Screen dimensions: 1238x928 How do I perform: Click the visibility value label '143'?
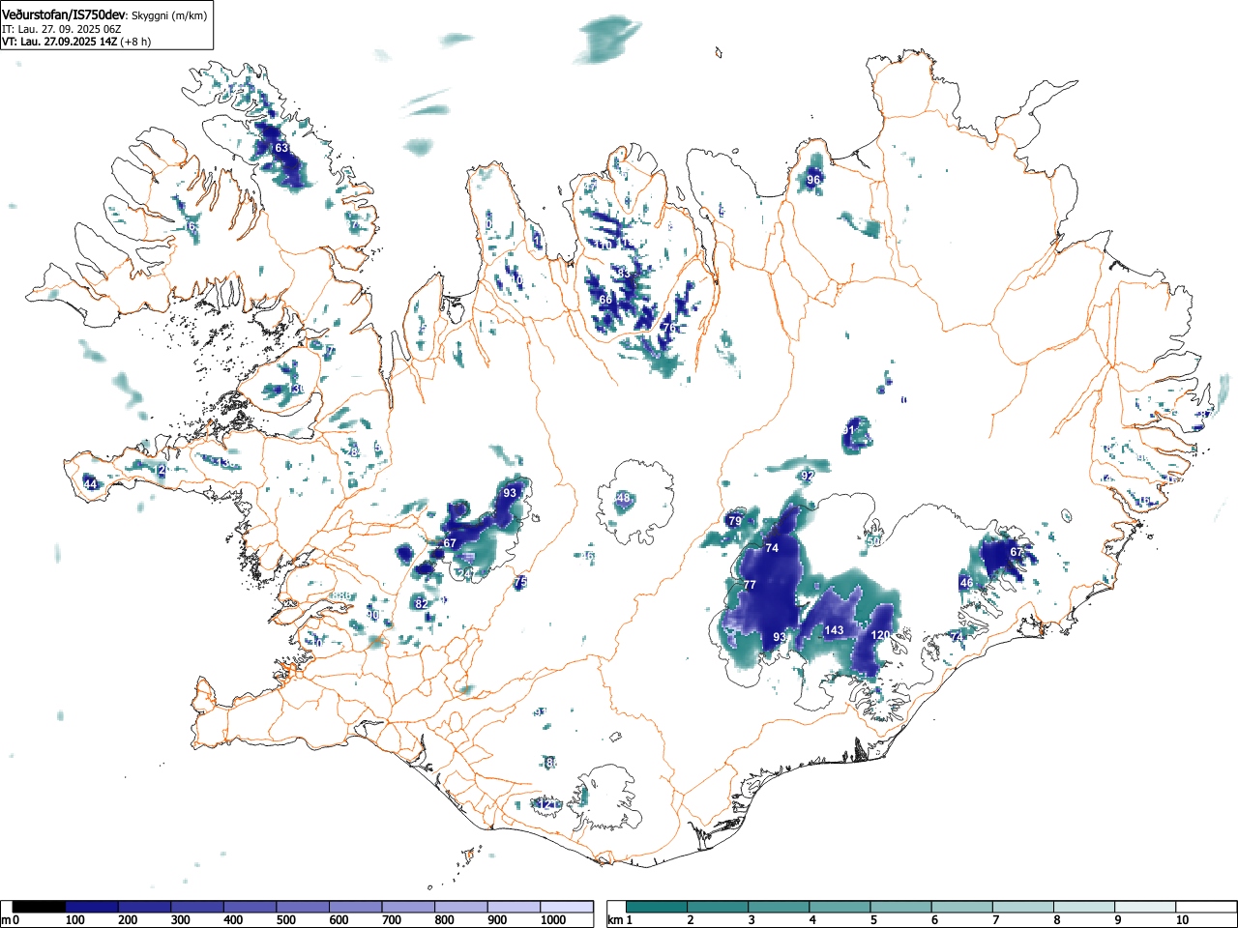834,630
